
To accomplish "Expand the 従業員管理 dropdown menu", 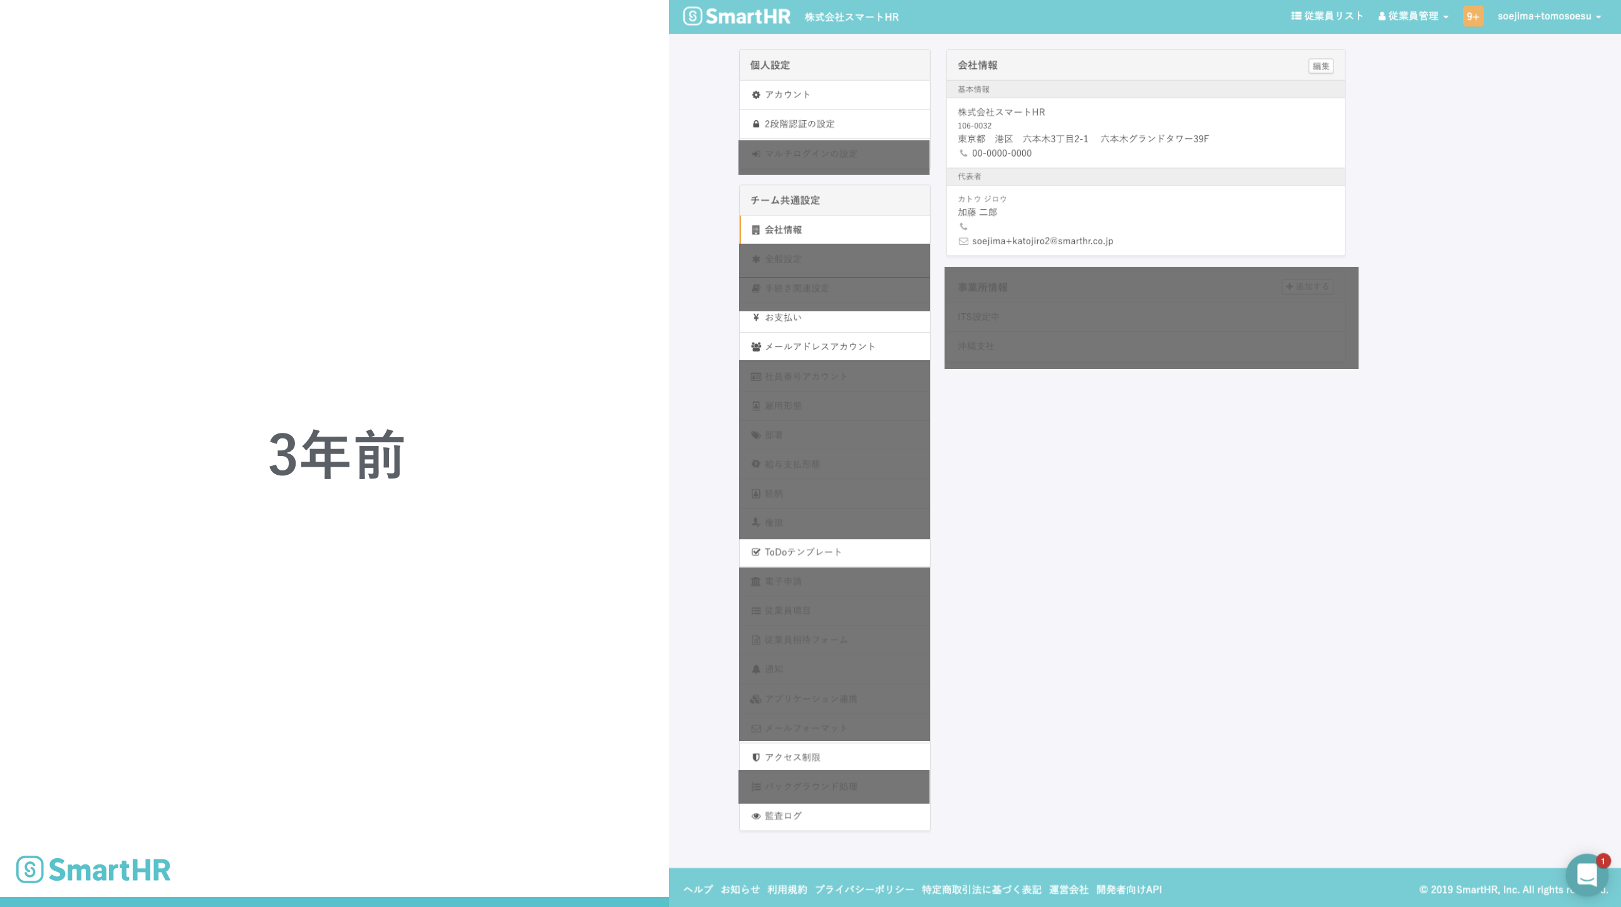I will click(x=1413, y=16).
